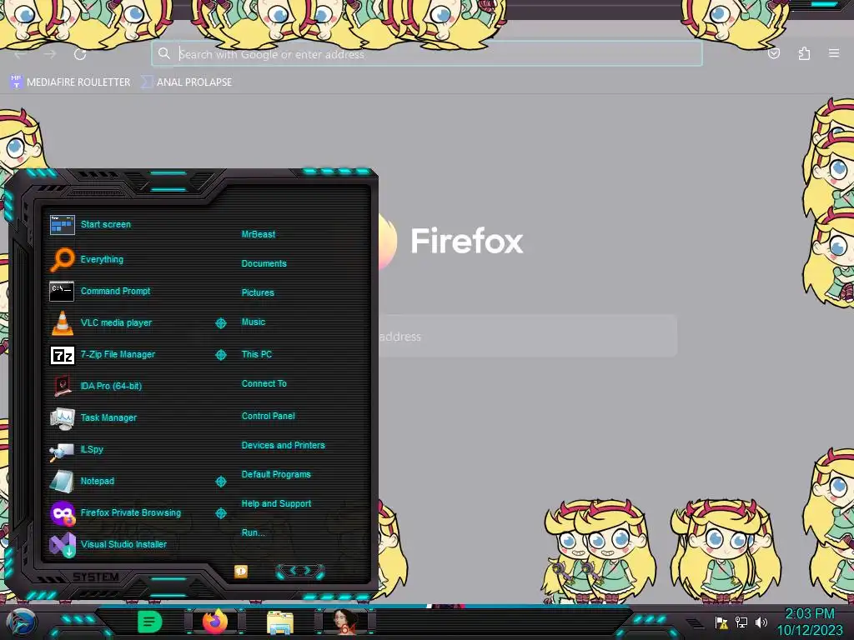Open File Explorer taskbar icon

point(280,622)
